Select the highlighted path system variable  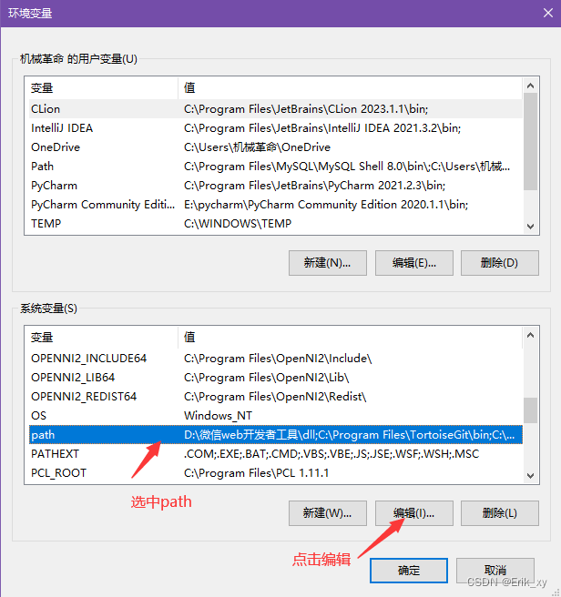pos(276,435)
